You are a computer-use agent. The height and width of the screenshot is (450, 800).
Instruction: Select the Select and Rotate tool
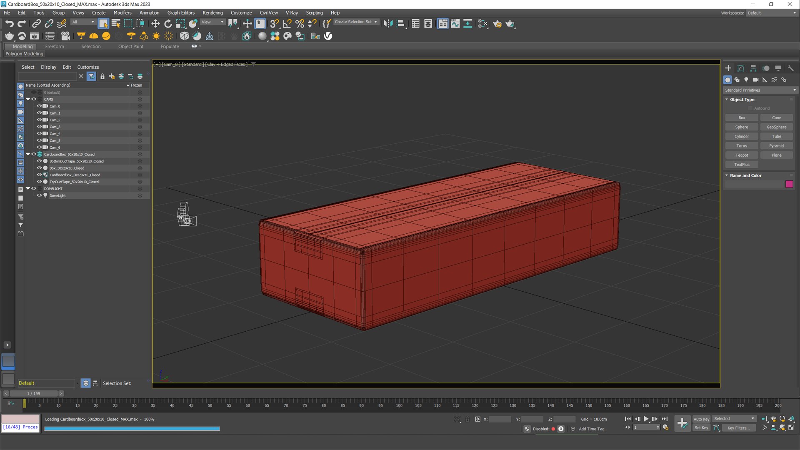click(x=168, y=24)
